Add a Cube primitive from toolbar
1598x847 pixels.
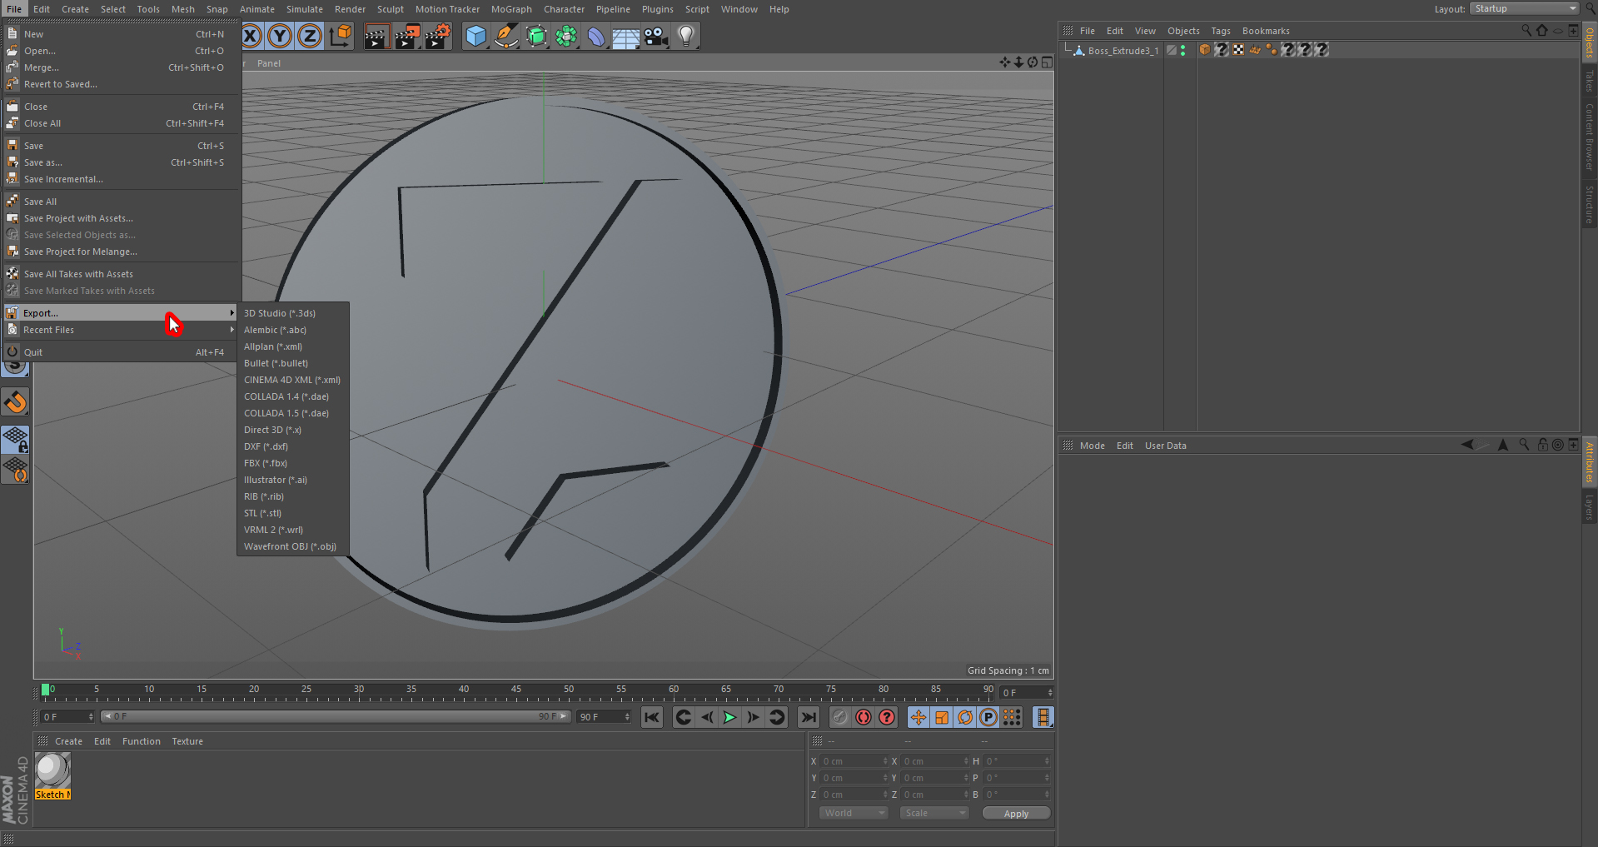coord(475,37)
